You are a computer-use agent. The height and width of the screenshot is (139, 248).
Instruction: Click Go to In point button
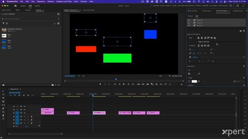tap(115, 84)
